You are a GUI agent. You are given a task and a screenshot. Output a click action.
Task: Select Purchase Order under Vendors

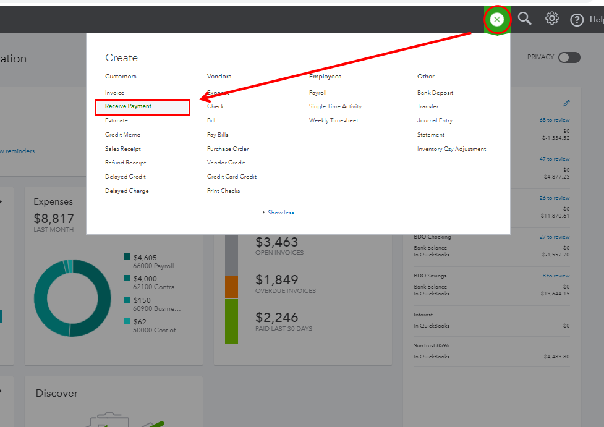point(228,149)
